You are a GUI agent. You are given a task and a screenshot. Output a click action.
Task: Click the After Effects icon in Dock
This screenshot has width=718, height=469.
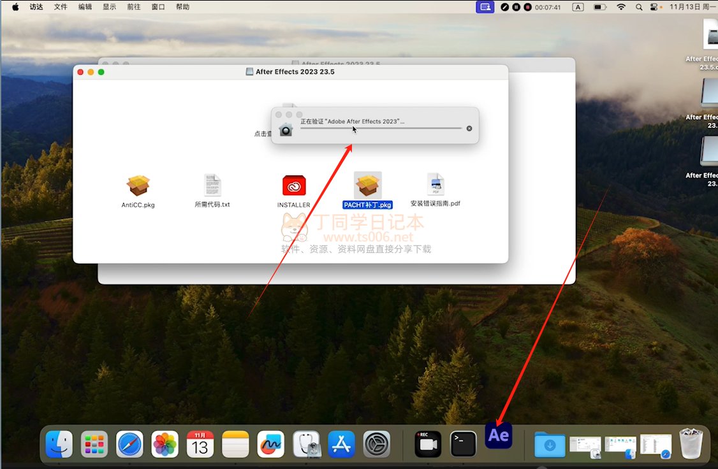point(499,435)
